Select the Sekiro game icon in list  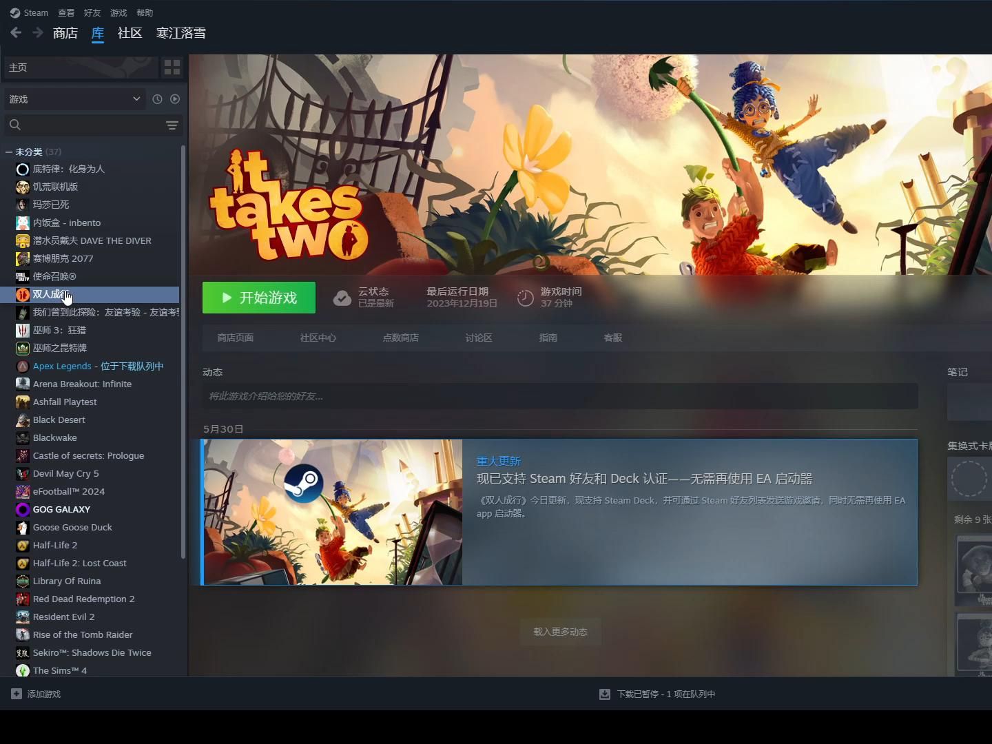(x=22, y=652)
